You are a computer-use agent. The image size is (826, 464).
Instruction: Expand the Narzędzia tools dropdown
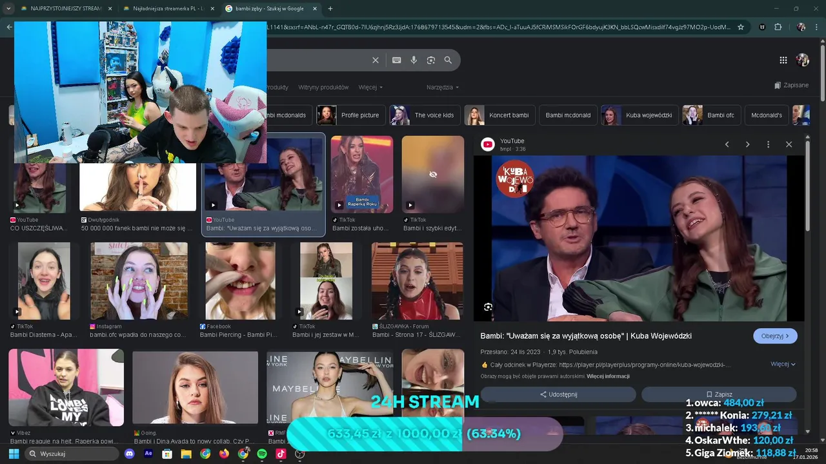click(x=443, y=87)
